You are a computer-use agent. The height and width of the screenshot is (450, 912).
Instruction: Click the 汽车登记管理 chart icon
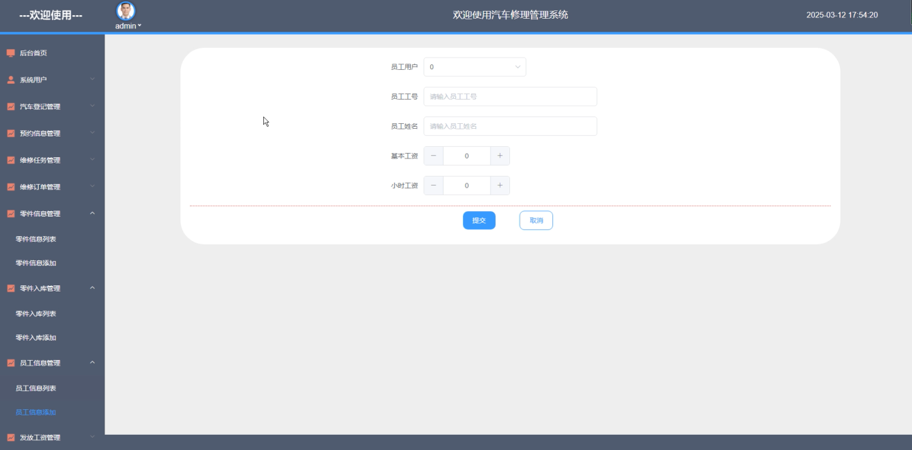pos(10,107)
